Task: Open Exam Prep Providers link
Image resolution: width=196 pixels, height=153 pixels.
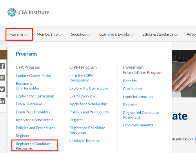Action: coord(33,112)
